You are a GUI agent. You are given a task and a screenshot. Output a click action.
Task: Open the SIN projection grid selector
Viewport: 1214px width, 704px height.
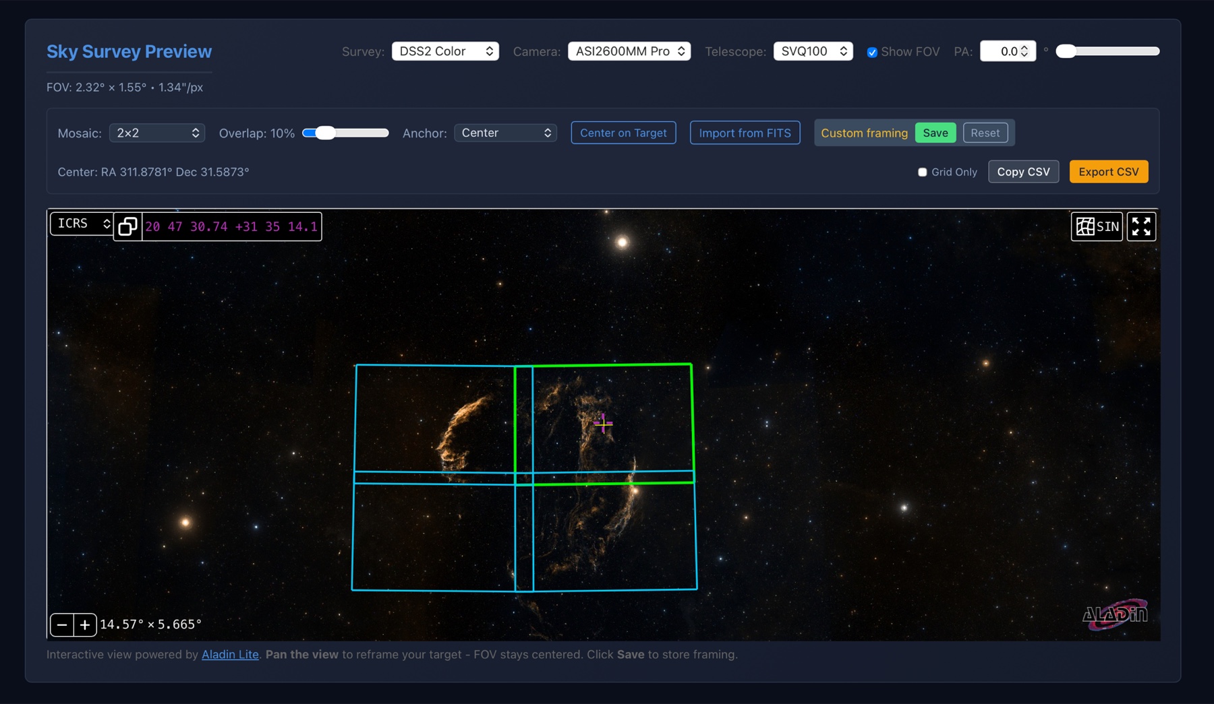(x=1097, y=226)
